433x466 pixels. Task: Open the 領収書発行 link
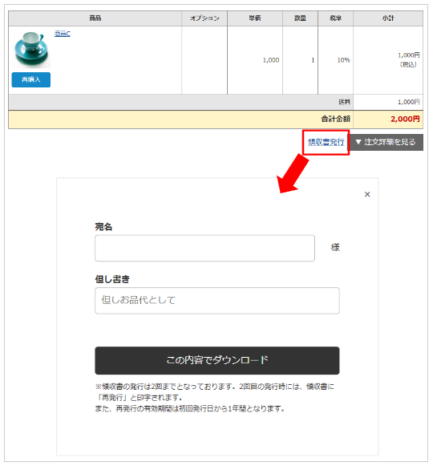pos(326,142)
